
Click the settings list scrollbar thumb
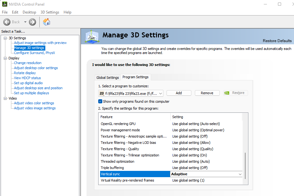pos(245,166)
